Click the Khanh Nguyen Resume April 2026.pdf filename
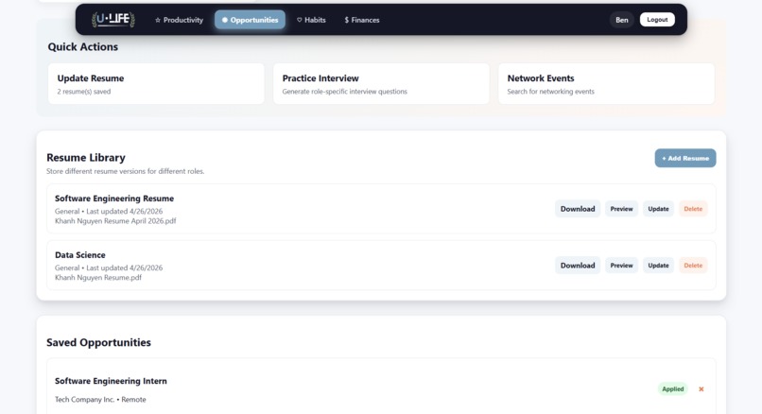762x414 pixels. click(x=115, y=221)
